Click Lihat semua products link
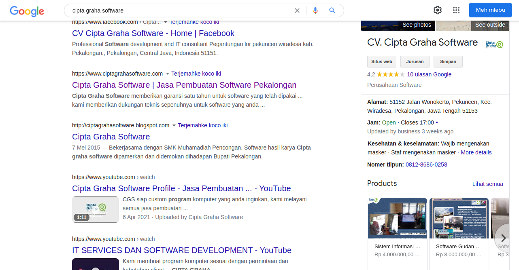519x270 pixels. point(488,184)
